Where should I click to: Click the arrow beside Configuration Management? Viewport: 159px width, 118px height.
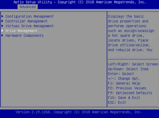coord(2,16)
